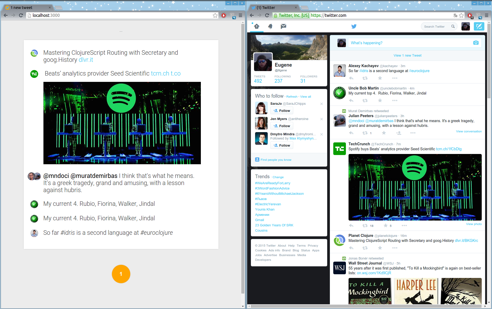
Task: Switch to '1 new tweet' browser tab
Action: (x=28, y=7)
